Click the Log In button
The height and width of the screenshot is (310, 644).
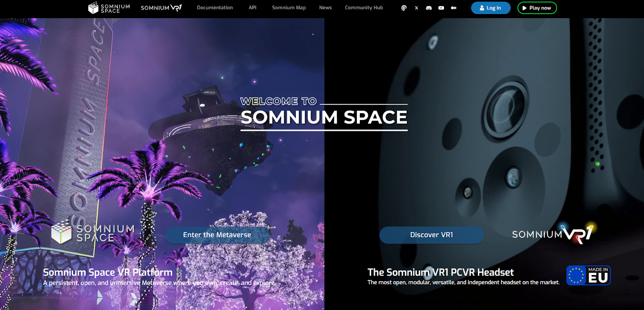(491, 8)
